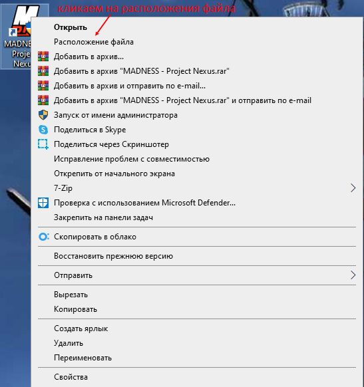Choose 'Копировать' from the menu
This screenshot has height=387, width=364.
[197, 309]
